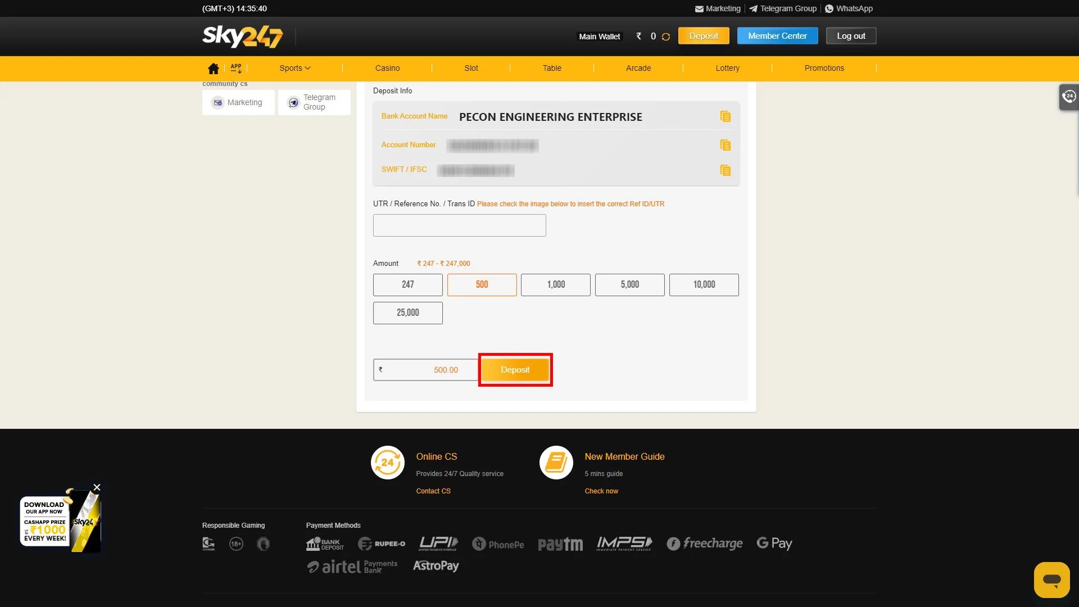This screenshot has width=1079, height=607.
Task: Click the copy icon for Account Number
Action: tap(725, 144)
